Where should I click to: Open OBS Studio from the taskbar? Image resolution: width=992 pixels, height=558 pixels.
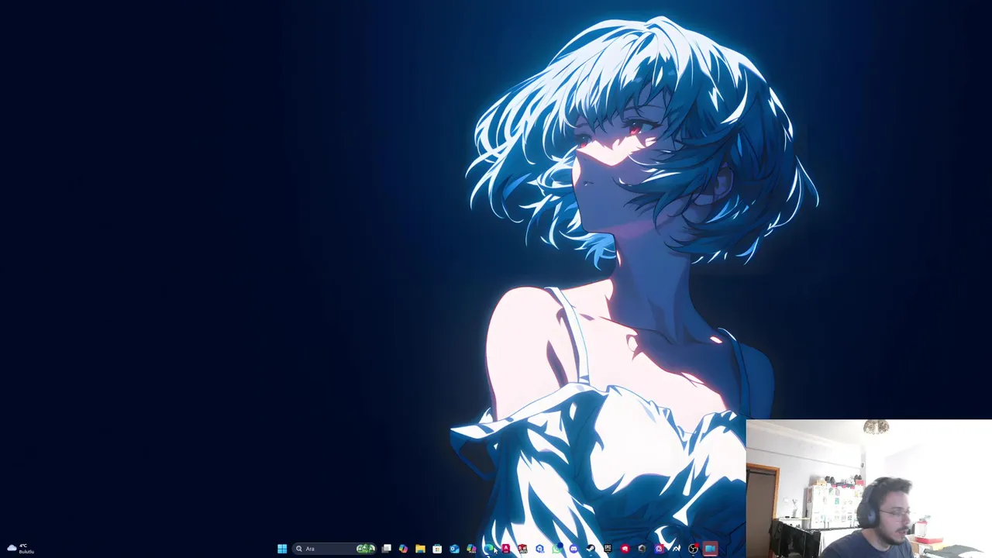click(x=693, y=549)
